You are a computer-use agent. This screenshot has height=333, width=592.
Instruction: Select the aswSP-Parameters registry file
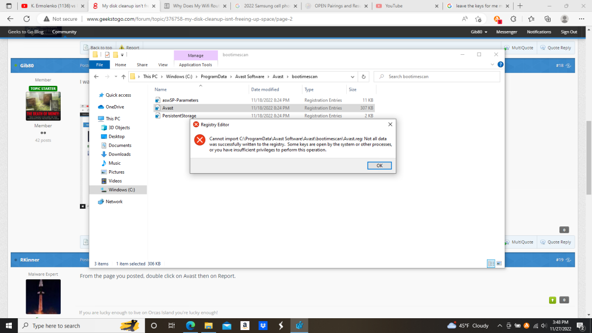[264, 100]
